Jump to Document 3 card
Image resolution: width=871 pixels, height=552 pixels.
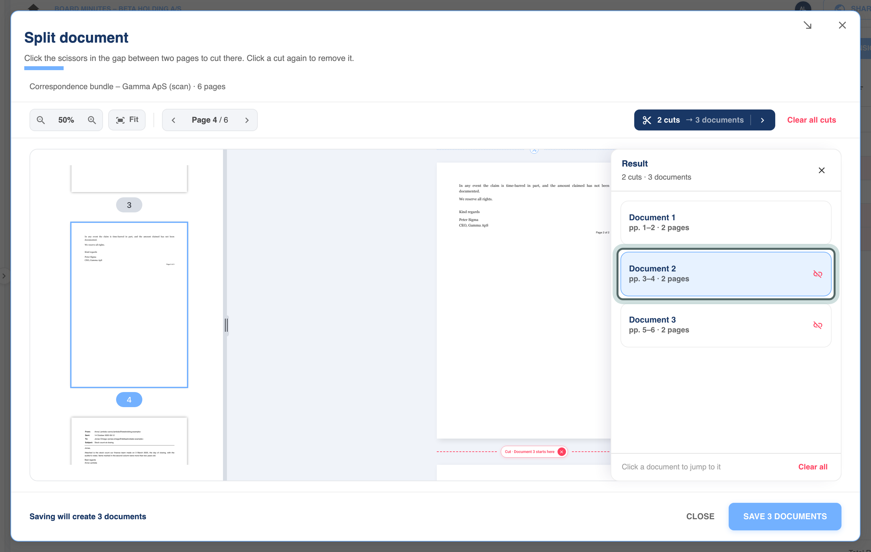point(726,325)
